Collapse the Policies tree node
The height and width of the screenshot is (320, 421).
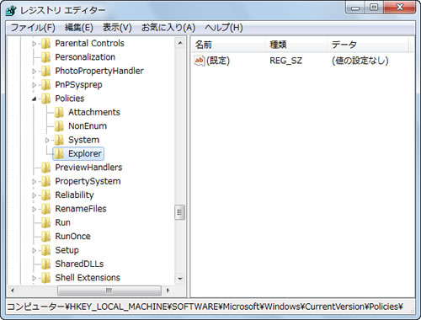(x=35, y=99)
